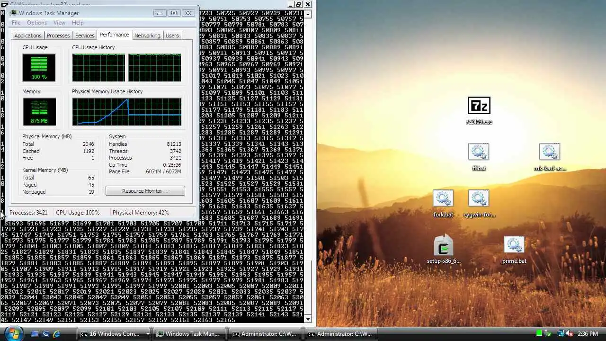Click status bar text CPU Usage: 100%
This screenshot has width=606, height=341.
(78, 213)
